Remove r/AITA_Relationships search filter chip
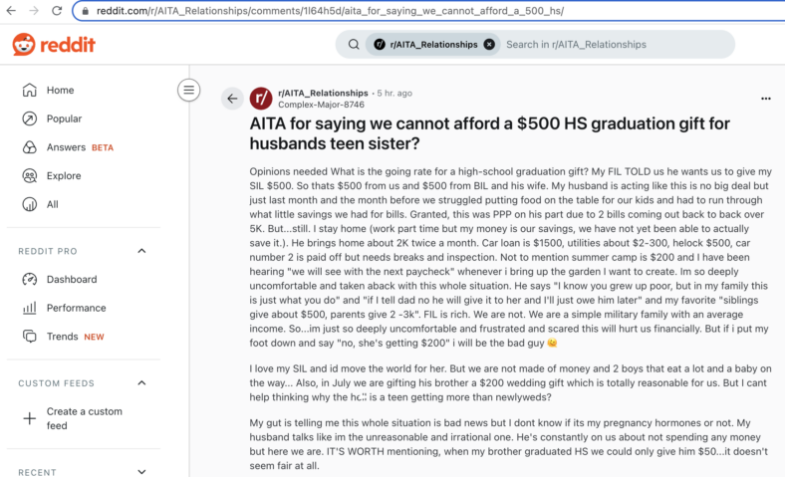 coord(489,45)
